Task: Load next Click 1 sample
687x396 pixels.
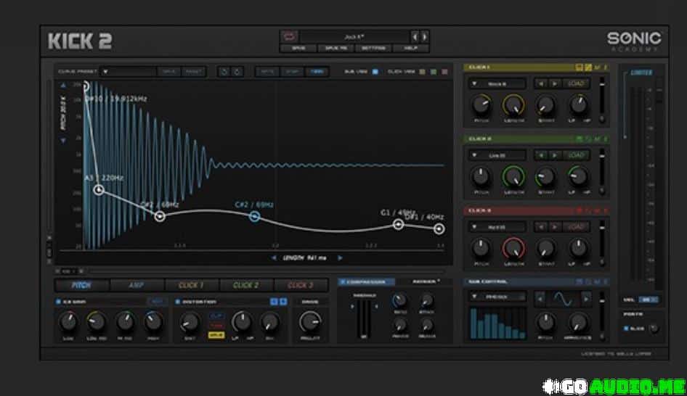Action: pyautogui.click(x=554, y=83)
